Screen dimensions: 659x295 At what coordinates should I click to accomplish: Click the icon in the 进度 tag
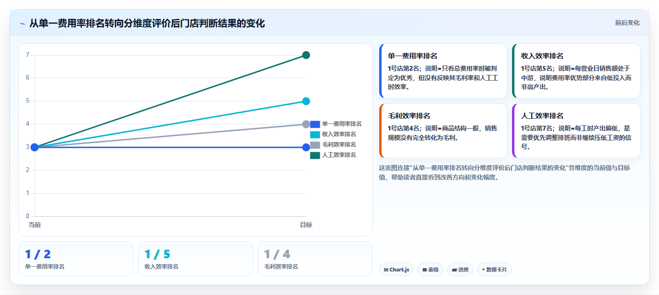tap(454, 270)
